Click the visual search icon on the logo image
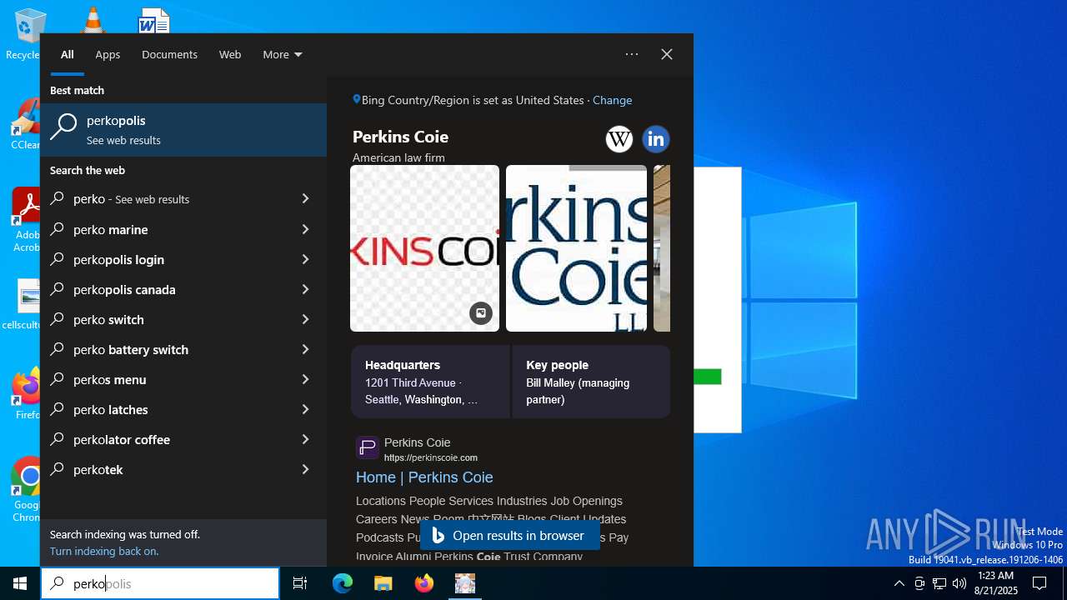 tap(480, 313)
